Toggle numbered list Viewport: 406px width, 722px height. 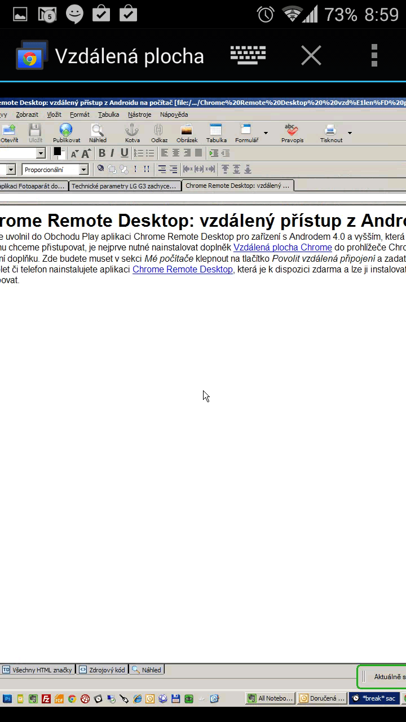tap(139, 153)
